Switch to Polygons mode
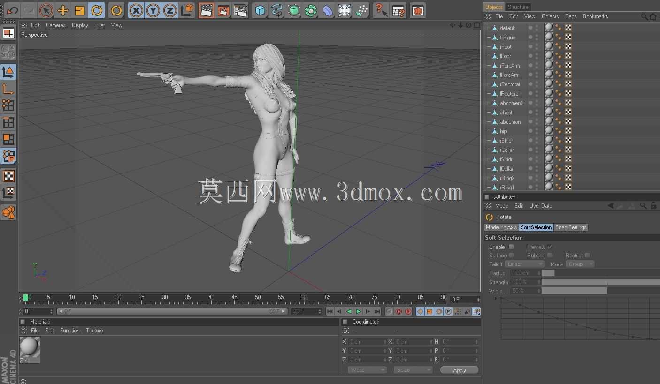The height and width of the screenshot is (384, 660). pos(8,139)
